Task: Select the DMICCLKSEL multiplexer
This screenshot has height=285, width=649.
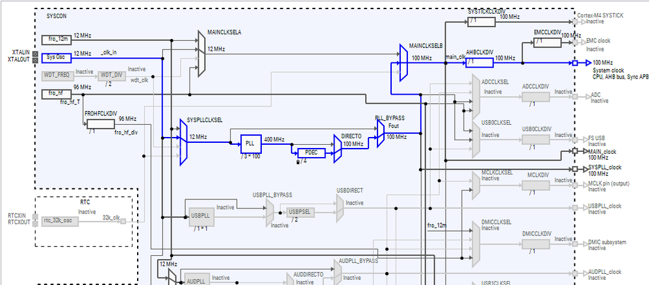Action: [476, 244]
